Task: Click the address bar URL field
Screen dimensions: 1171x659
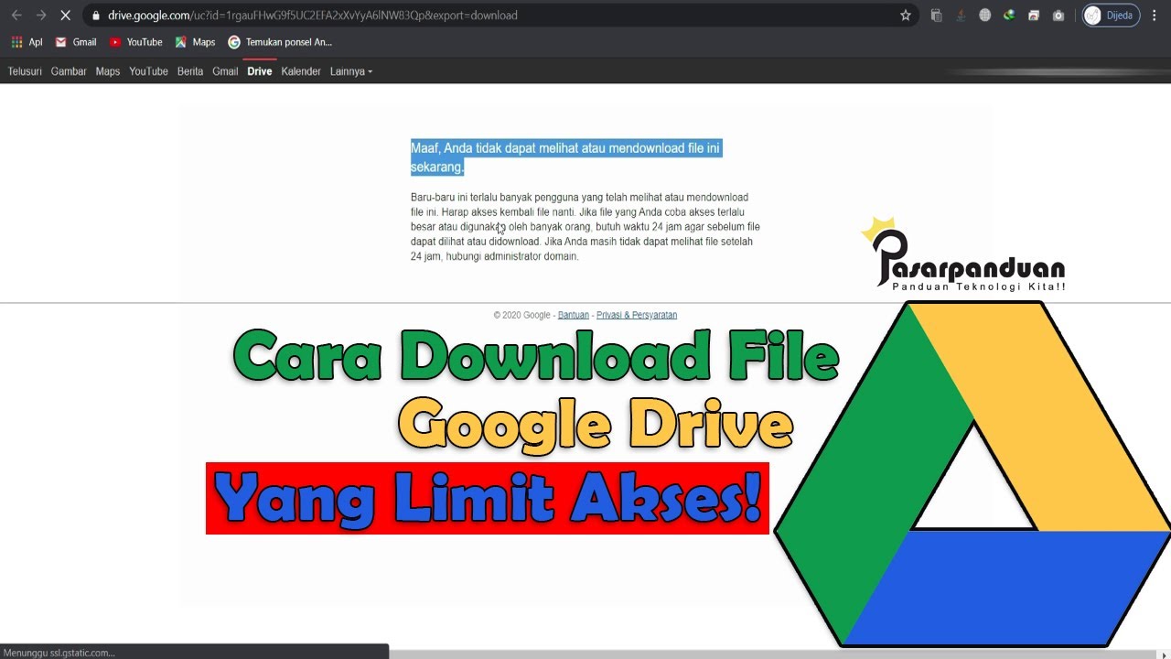Action: point(494,15)
